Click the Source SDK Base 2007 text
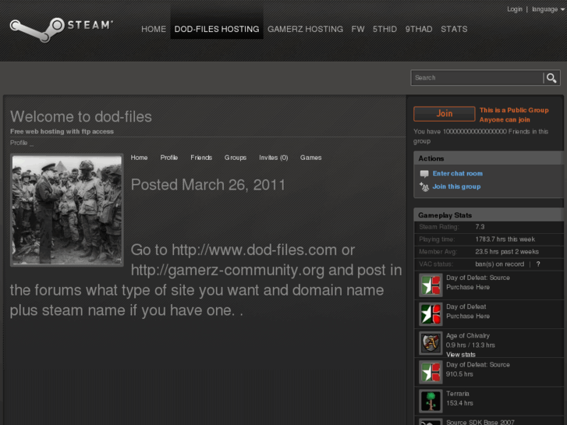Image resolution: width=567 pixels, height=425 pixels. click(x=480, y=422)
